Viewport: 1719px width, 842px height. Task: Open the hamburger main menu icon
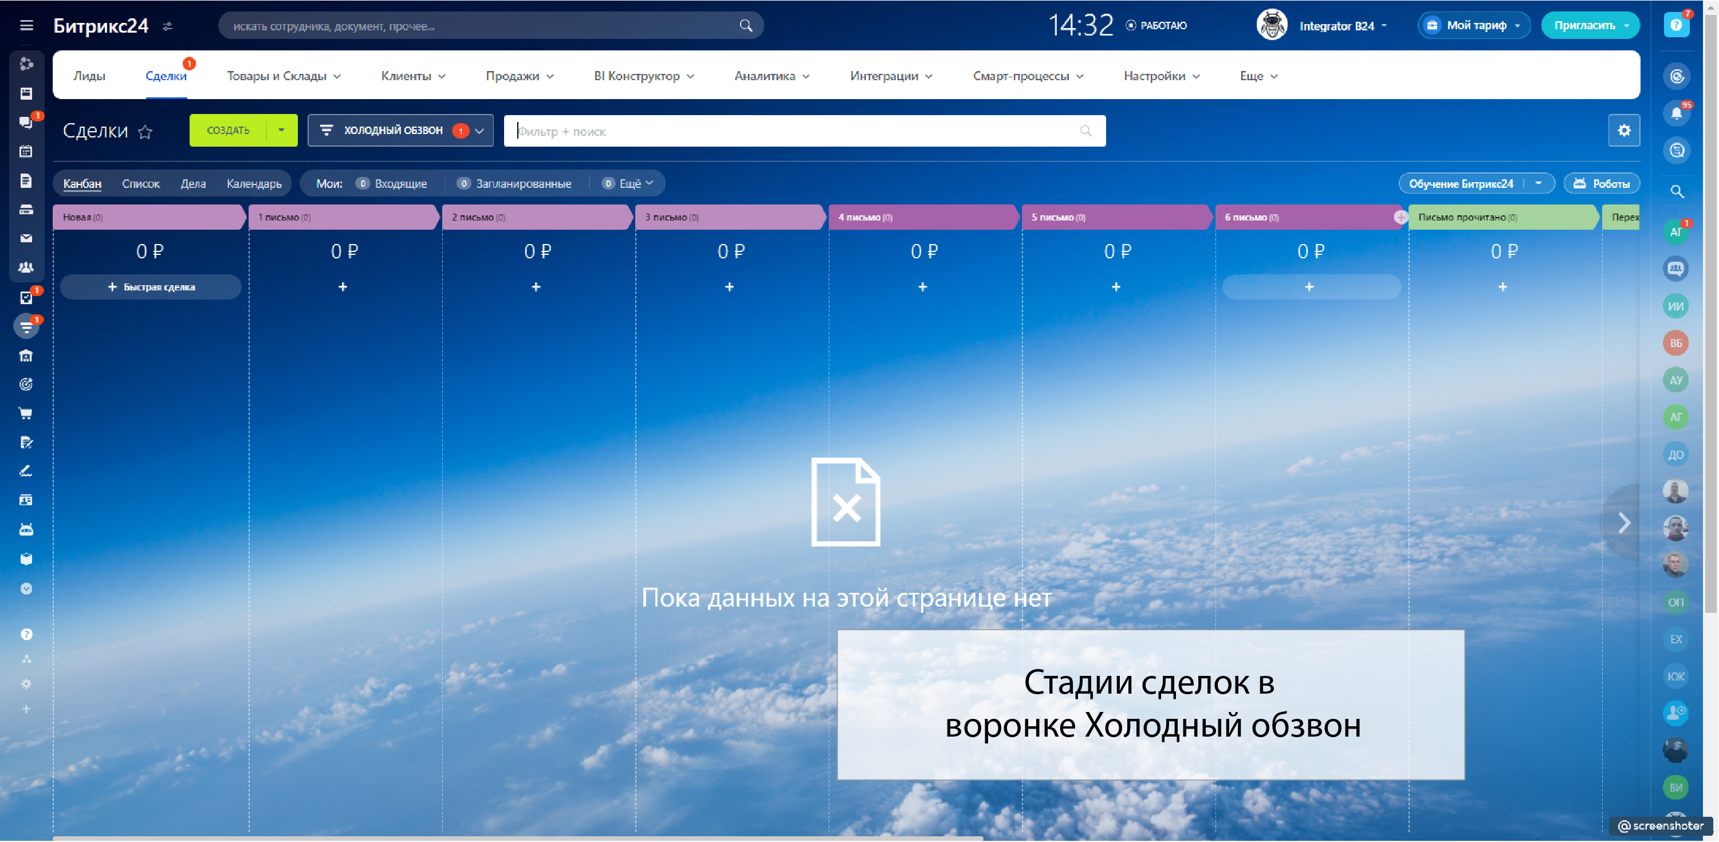26,25
